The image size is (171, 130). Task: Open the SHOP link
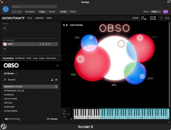tap(135, 18)
